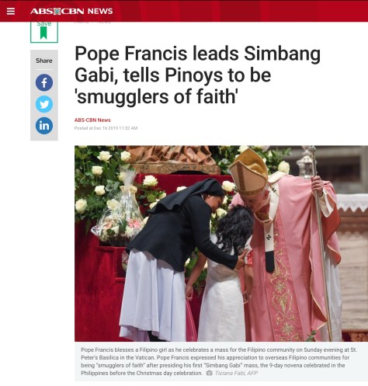Image resolution: width=368 pixels, height=386 pixels.
Task: Click the Posted at Dec 16 2019 timestamp
Action: click(x=106, y=128)
